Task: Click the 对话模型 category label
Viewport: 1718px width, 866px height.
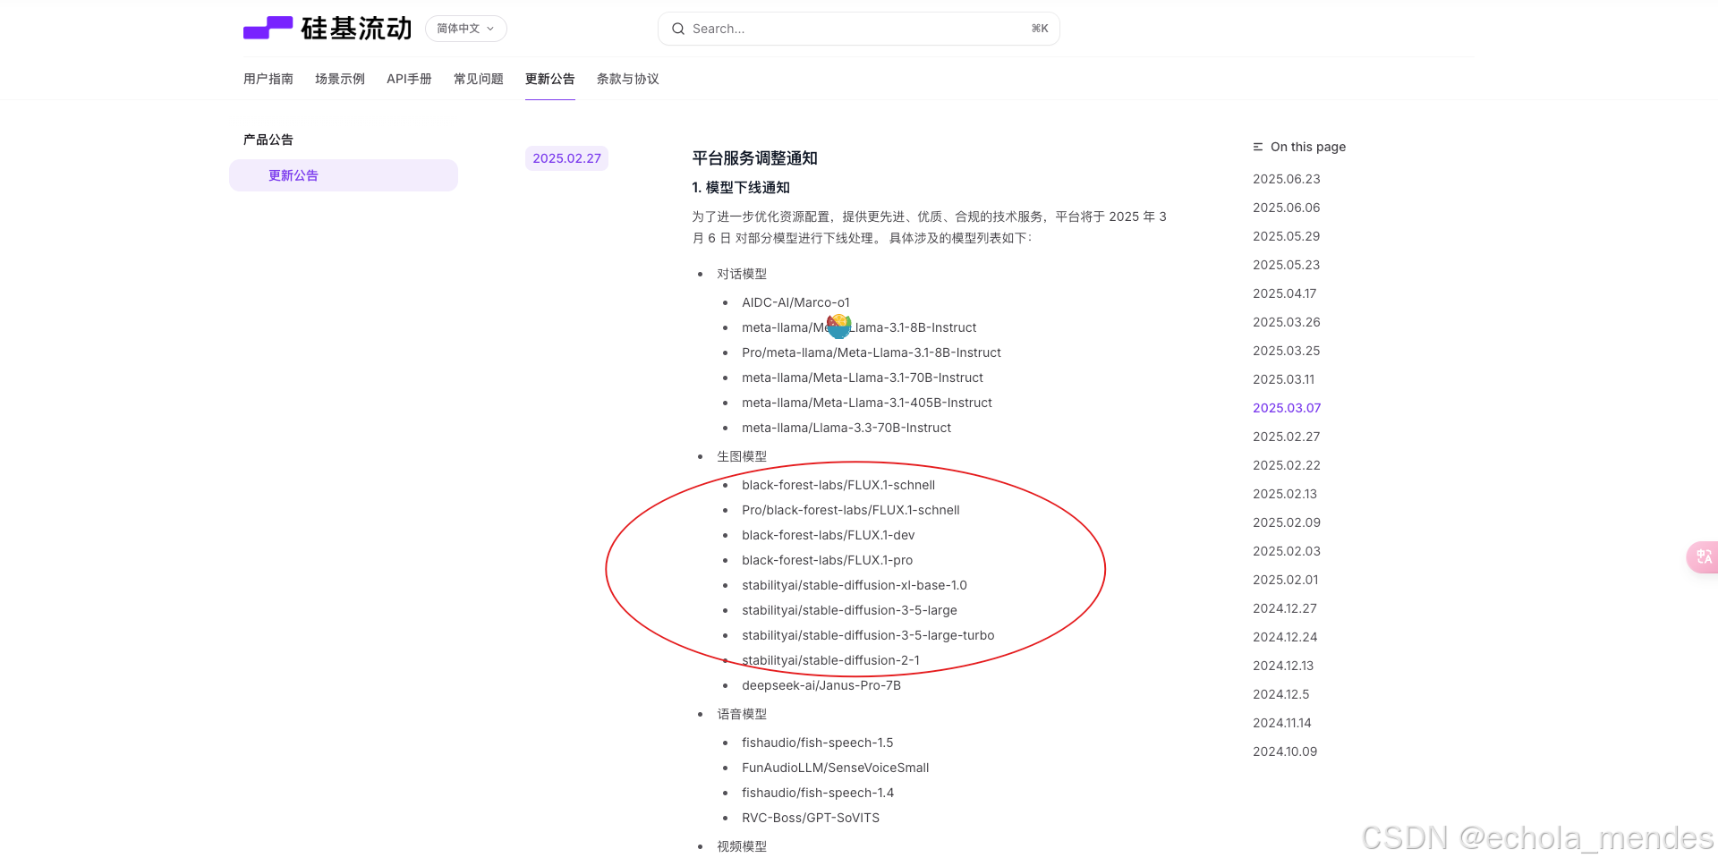Action: 742,274
